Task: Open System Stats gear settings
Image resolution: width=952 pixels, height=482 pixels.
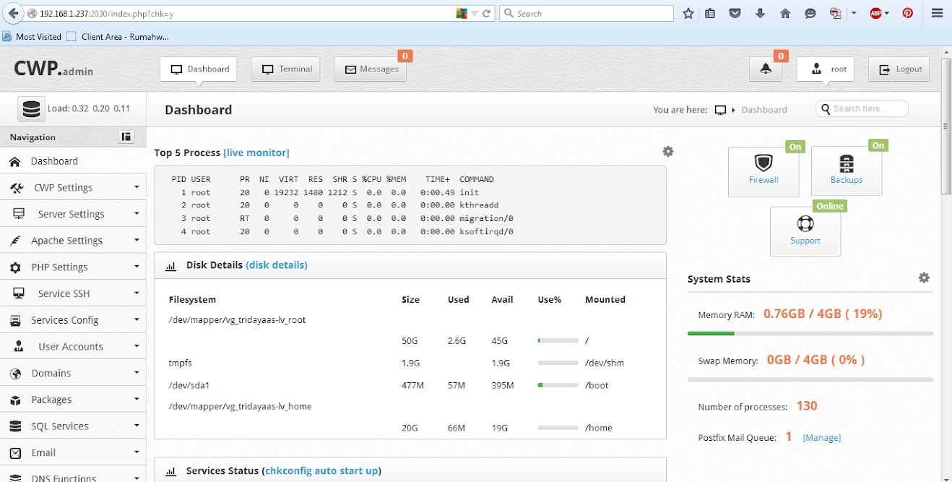Action: point(924,277)
